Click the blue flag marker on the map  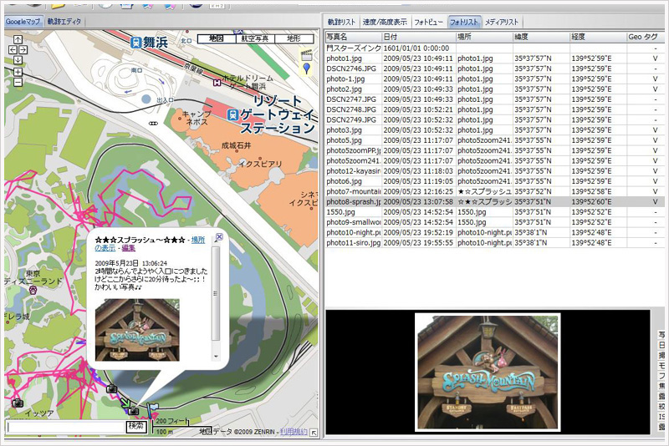153,409
